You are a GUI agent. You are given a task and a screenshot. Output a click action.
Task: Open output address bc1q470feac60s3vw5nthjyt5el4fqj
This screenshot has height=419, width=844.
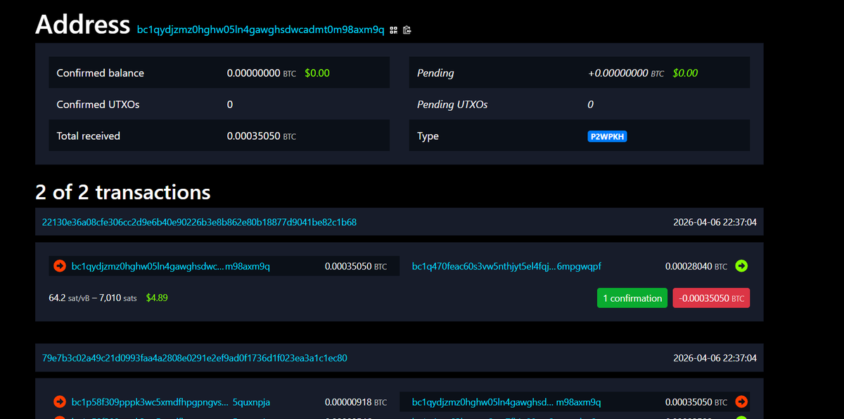click(x=506, y=267)
